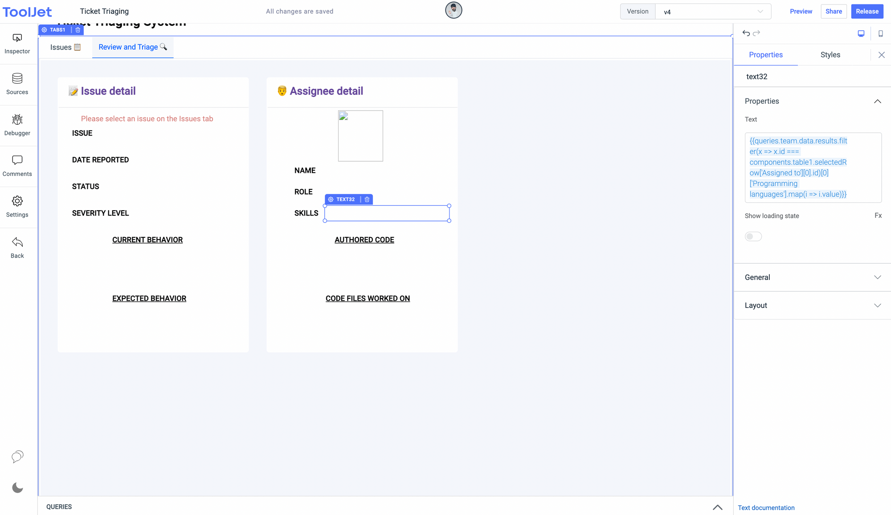The image size is (891, 515).
Task: Switch to the Issues tab
Action: (65, 47)
